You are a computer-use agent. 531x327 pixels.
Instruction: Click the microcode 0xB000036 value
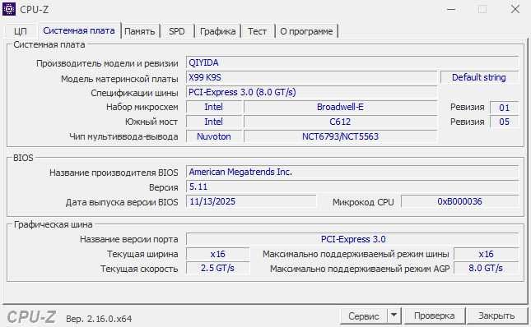460,201
